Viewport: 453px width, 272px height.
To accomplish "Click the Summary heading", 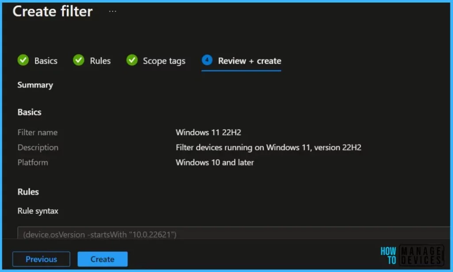I will tap(35, 85).
